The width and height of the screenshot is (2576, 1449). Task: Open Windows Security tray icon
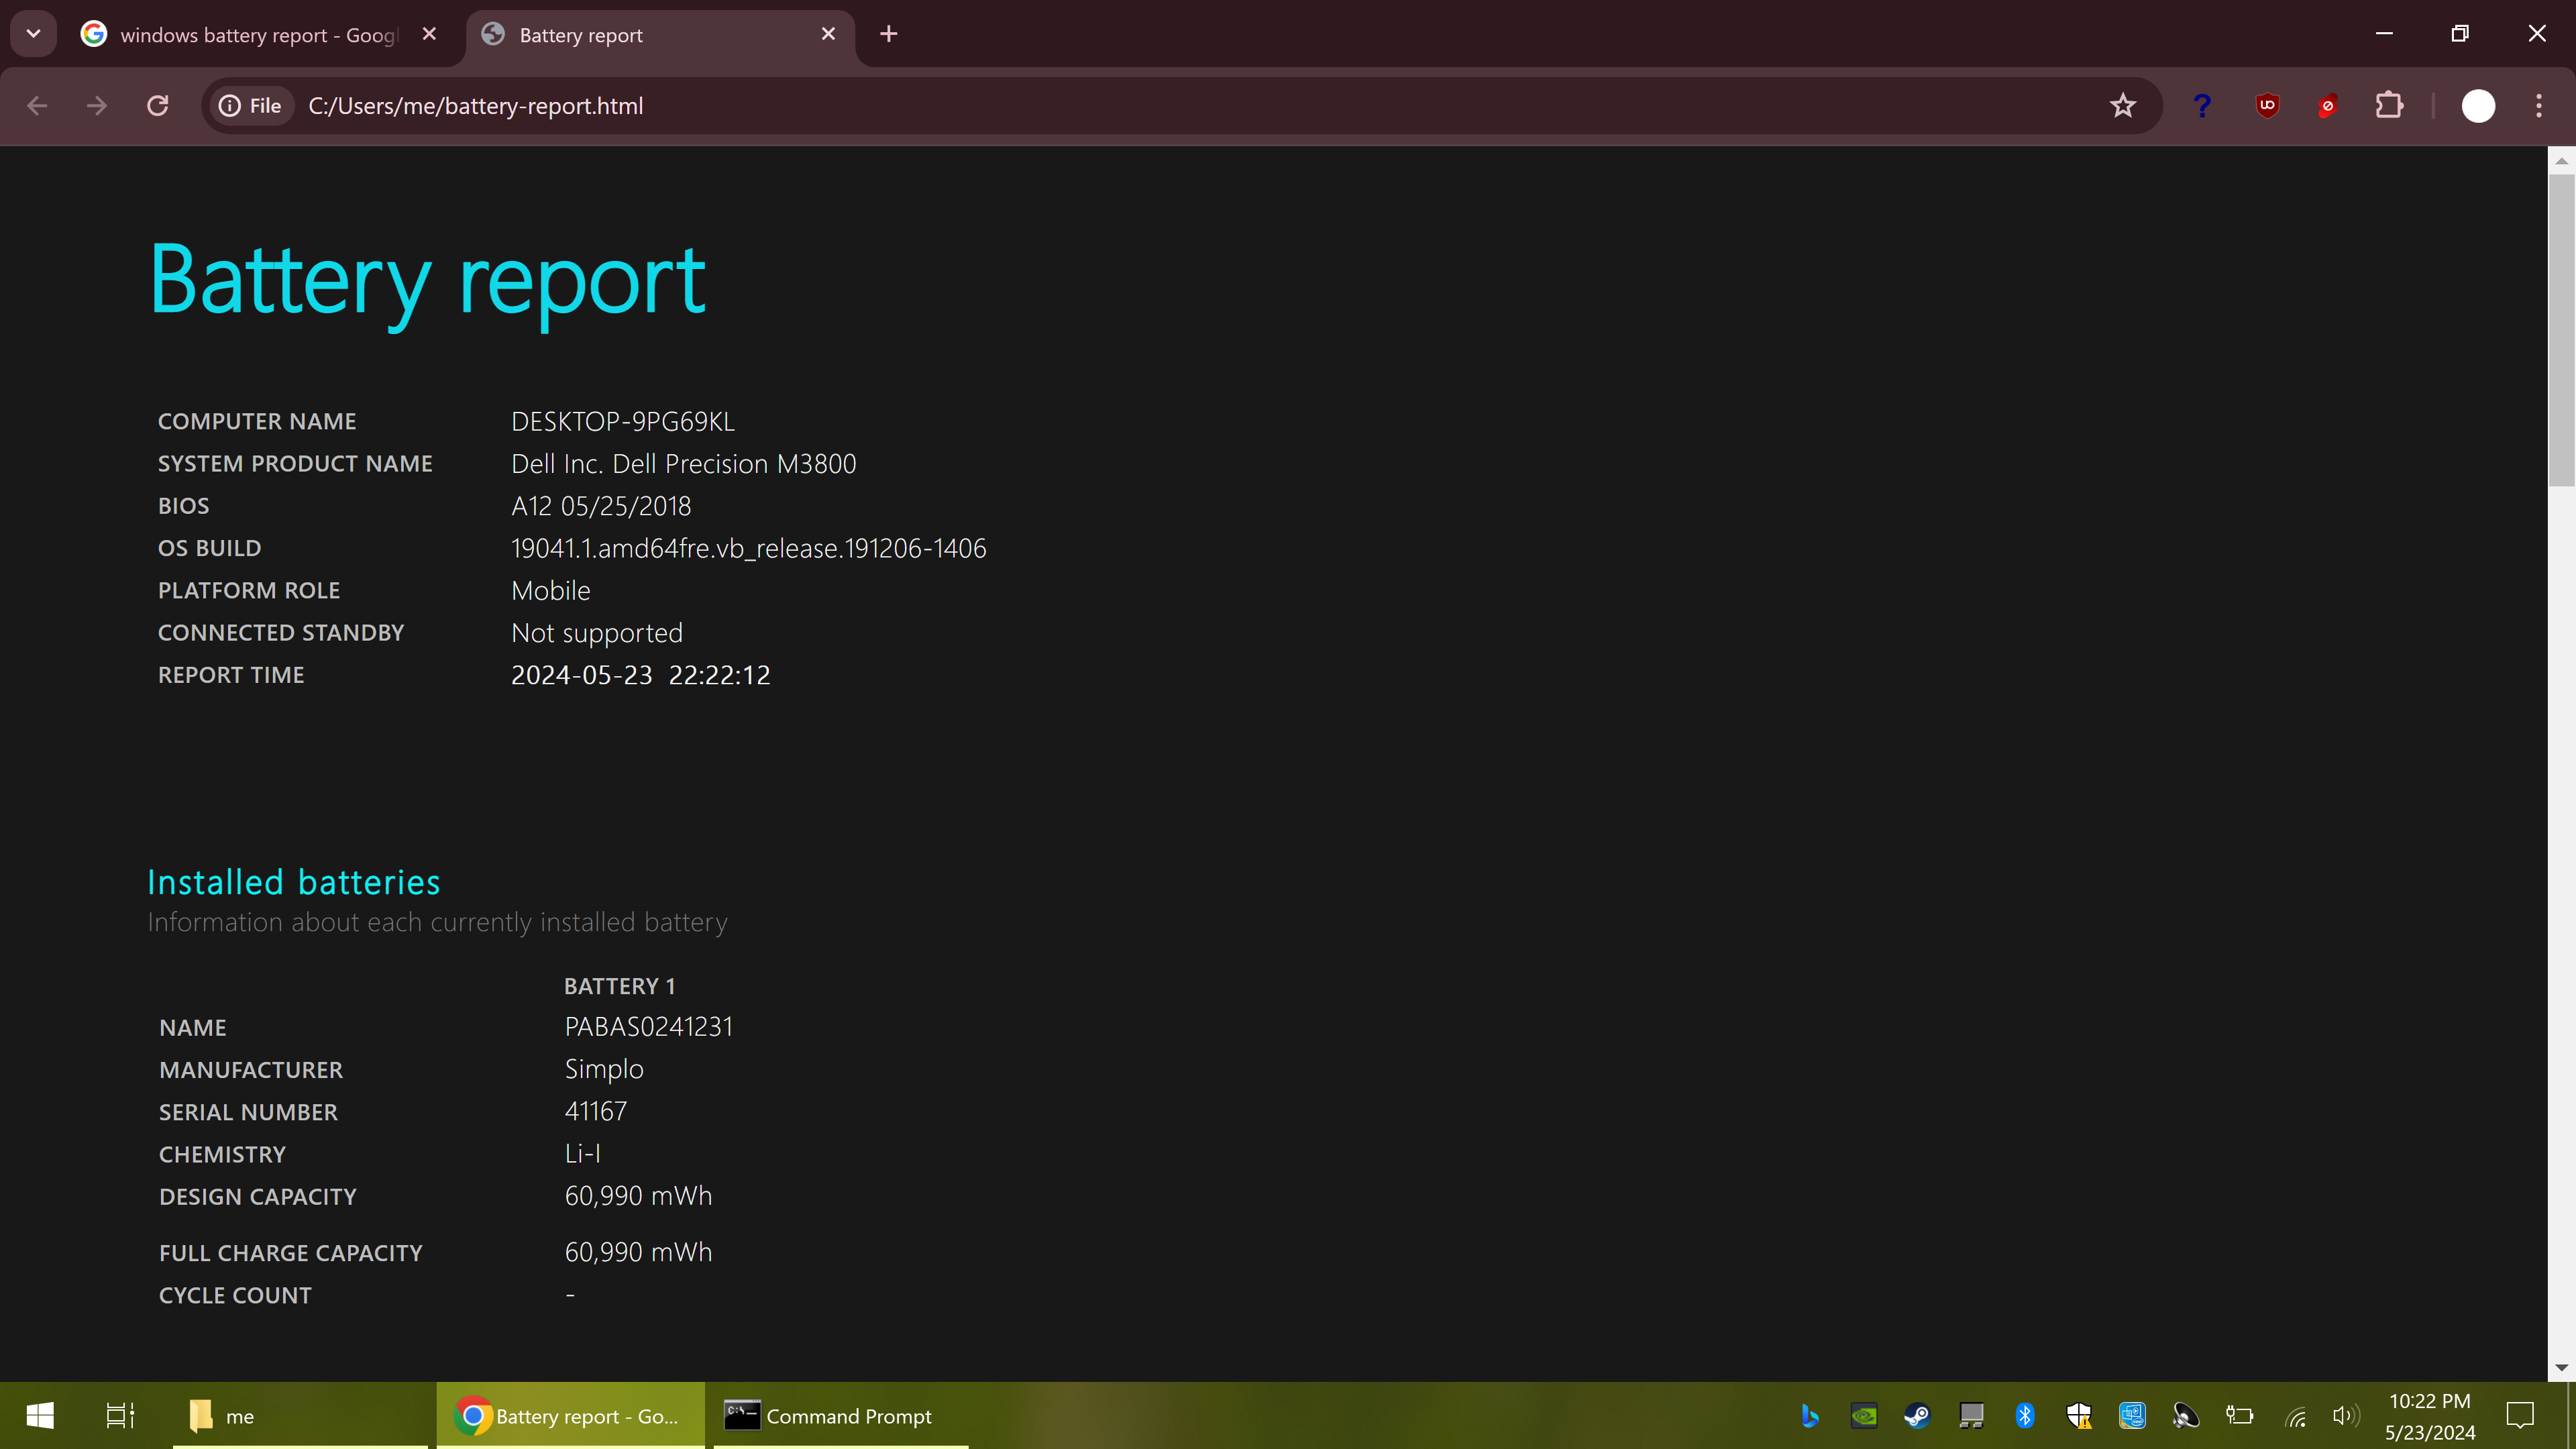coord(2079,1416)
